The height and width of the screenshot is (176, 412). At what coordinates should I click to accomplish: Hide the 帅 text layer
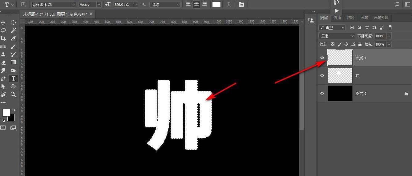pos(322,76)
